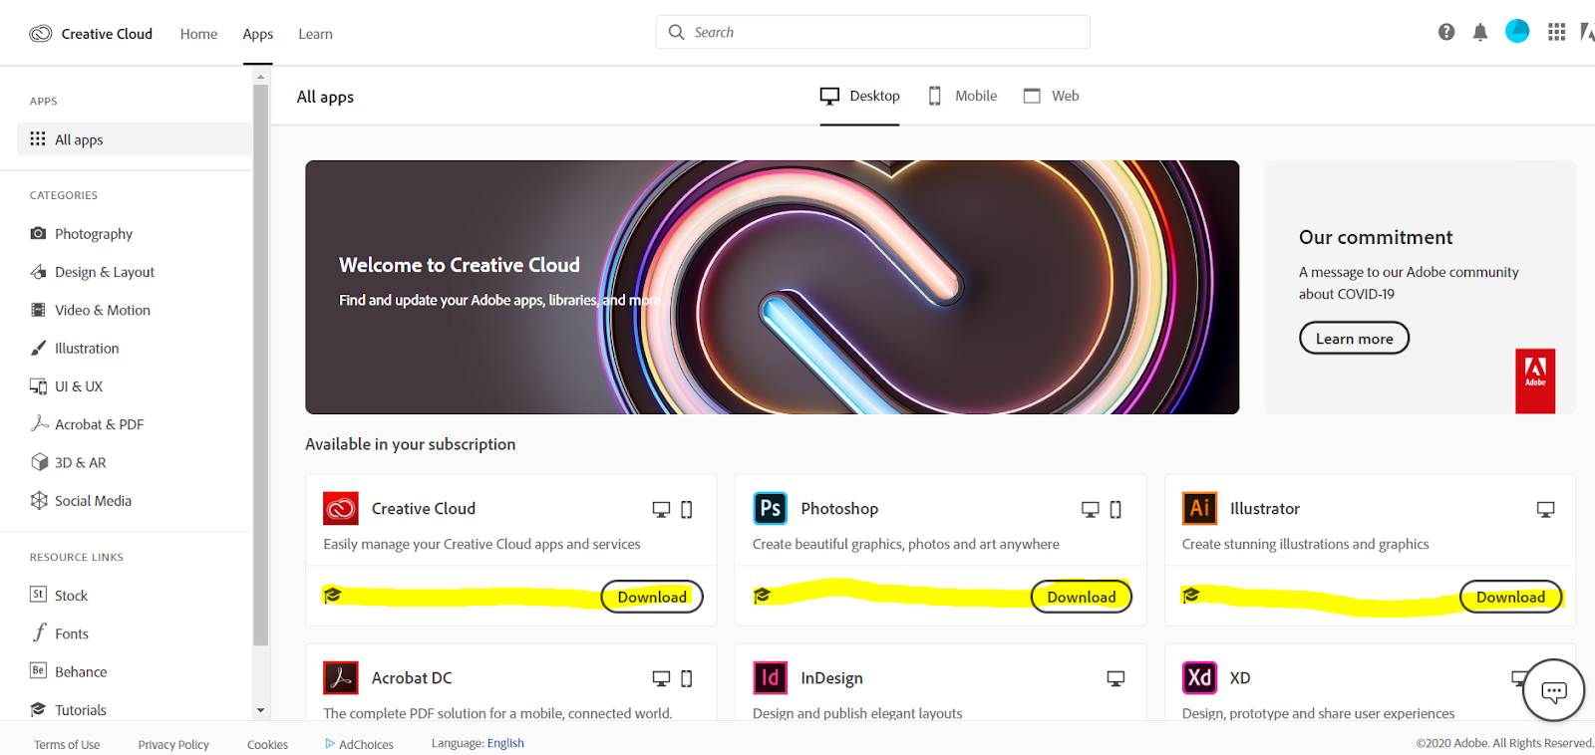The height and width of the screenshot is (755, 1595).
Task: Click the UI & UX icon
Action: [38, 386]
